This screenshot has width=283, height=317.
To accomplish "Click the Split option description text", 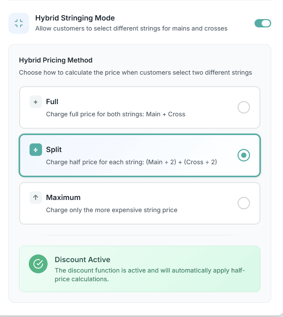I will (132, 162).
